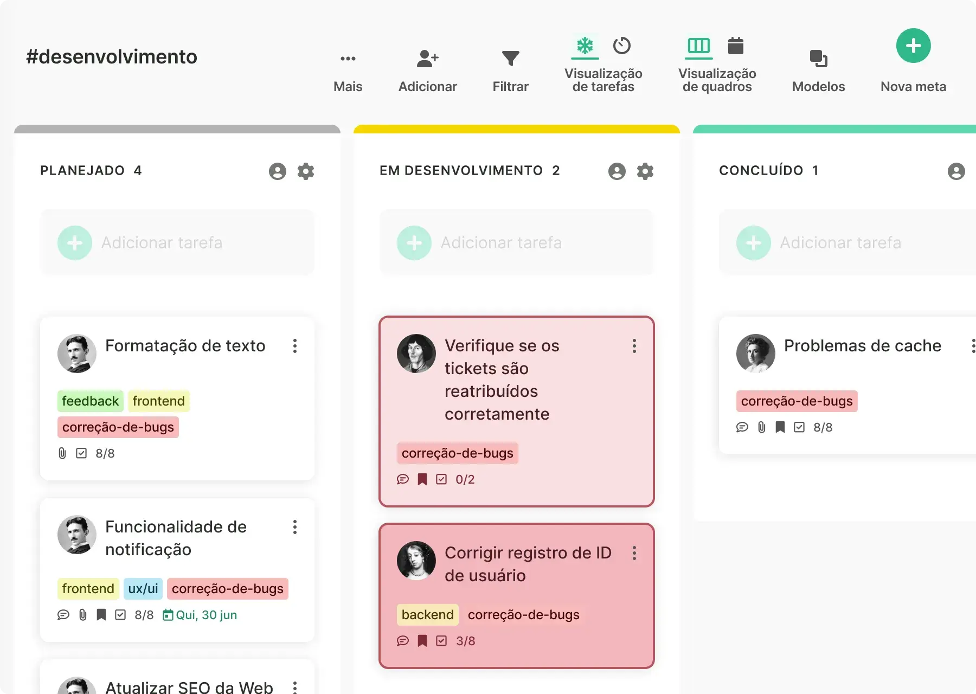
Task: Click checklist checkbox on Formatação de texto card
Action: (81, 453)
